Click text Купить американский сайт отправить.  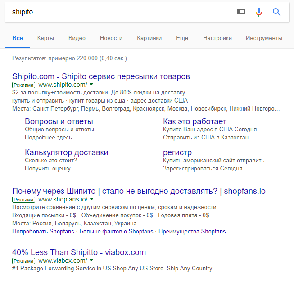pos(214,161)
